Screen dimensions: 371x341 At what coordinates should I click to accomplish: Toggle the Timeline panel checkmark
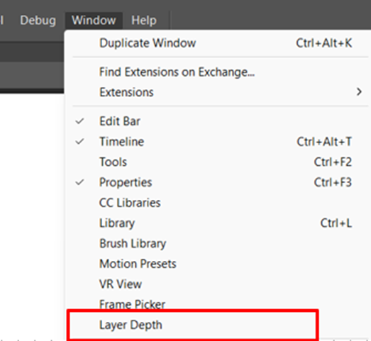point(79,142)
